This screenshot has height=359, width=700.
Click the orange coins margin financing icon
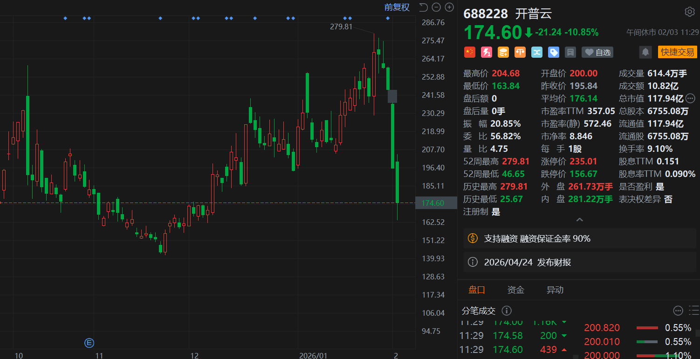[503, 52]
